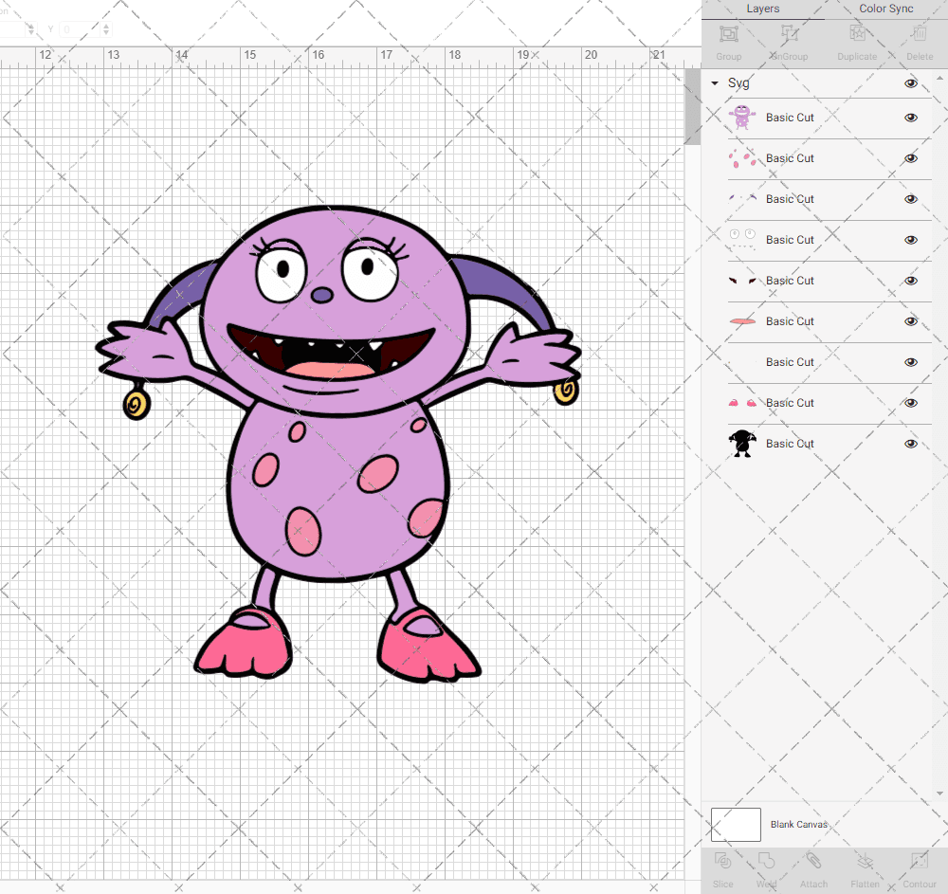Screen dimensions: 948x894
Task: Click the Layers panel scroll-up arrow
Action: (x=939, y=79)
